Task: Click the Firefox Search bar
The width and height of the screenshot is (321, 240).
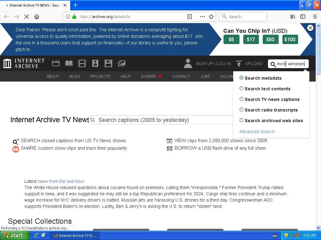Action: pyautogui.click(x=243, y=17)
